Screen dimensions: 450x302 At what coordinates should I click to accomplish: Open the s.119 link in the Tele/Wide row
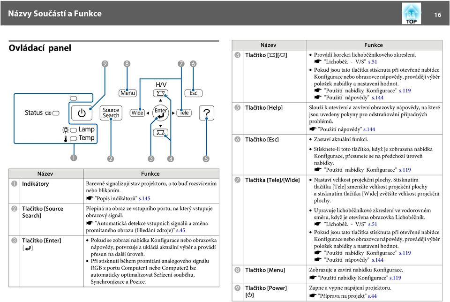405,253
